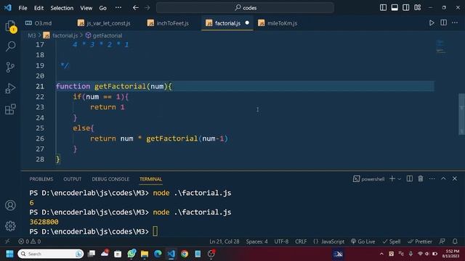465x261 pixels.
Task: Change indentation via Spaces: 4
Action: pyautogui.click(x=256, y=241)
